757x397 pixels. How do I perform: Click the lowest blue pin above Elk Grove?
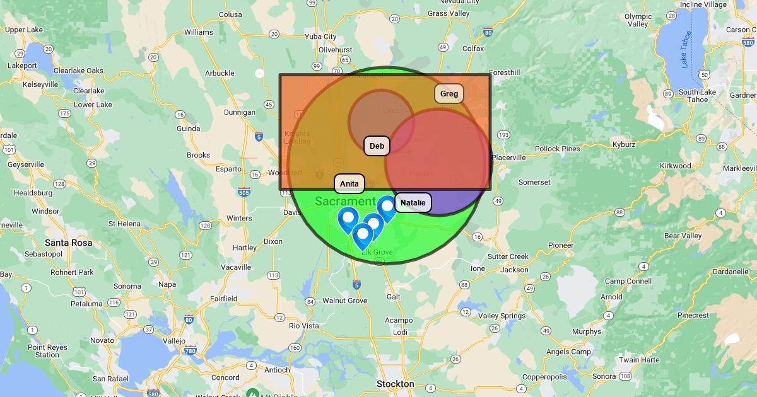click(362, 235)
